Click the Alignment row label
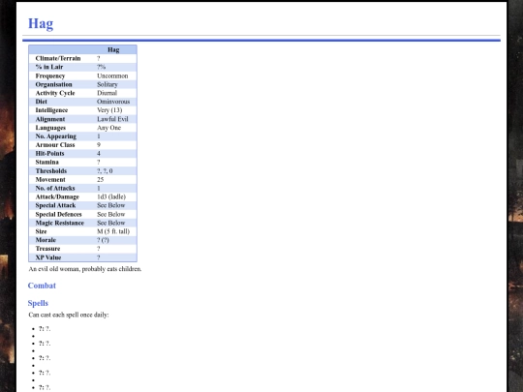523x392 pixels. click(x=50, y=119)
